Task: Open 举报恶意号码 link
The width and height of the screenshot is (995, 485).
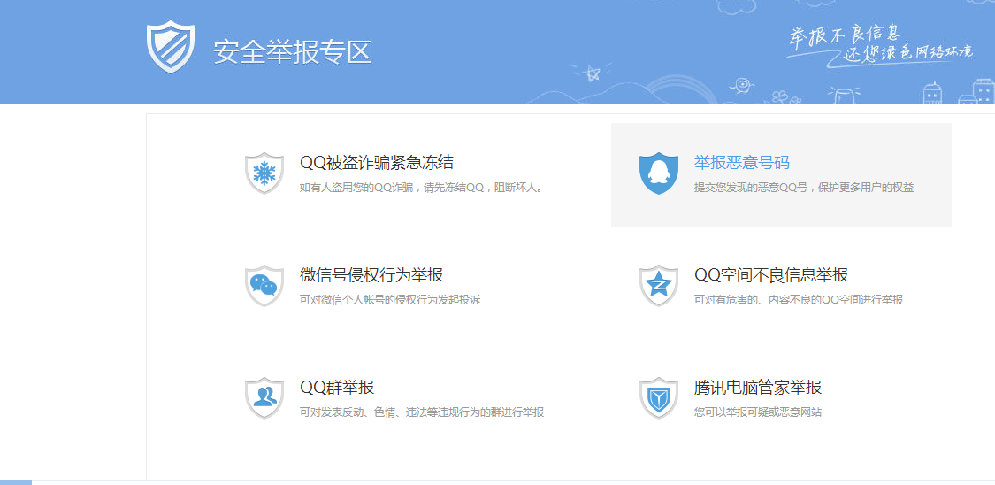Action: click(742, 163)
